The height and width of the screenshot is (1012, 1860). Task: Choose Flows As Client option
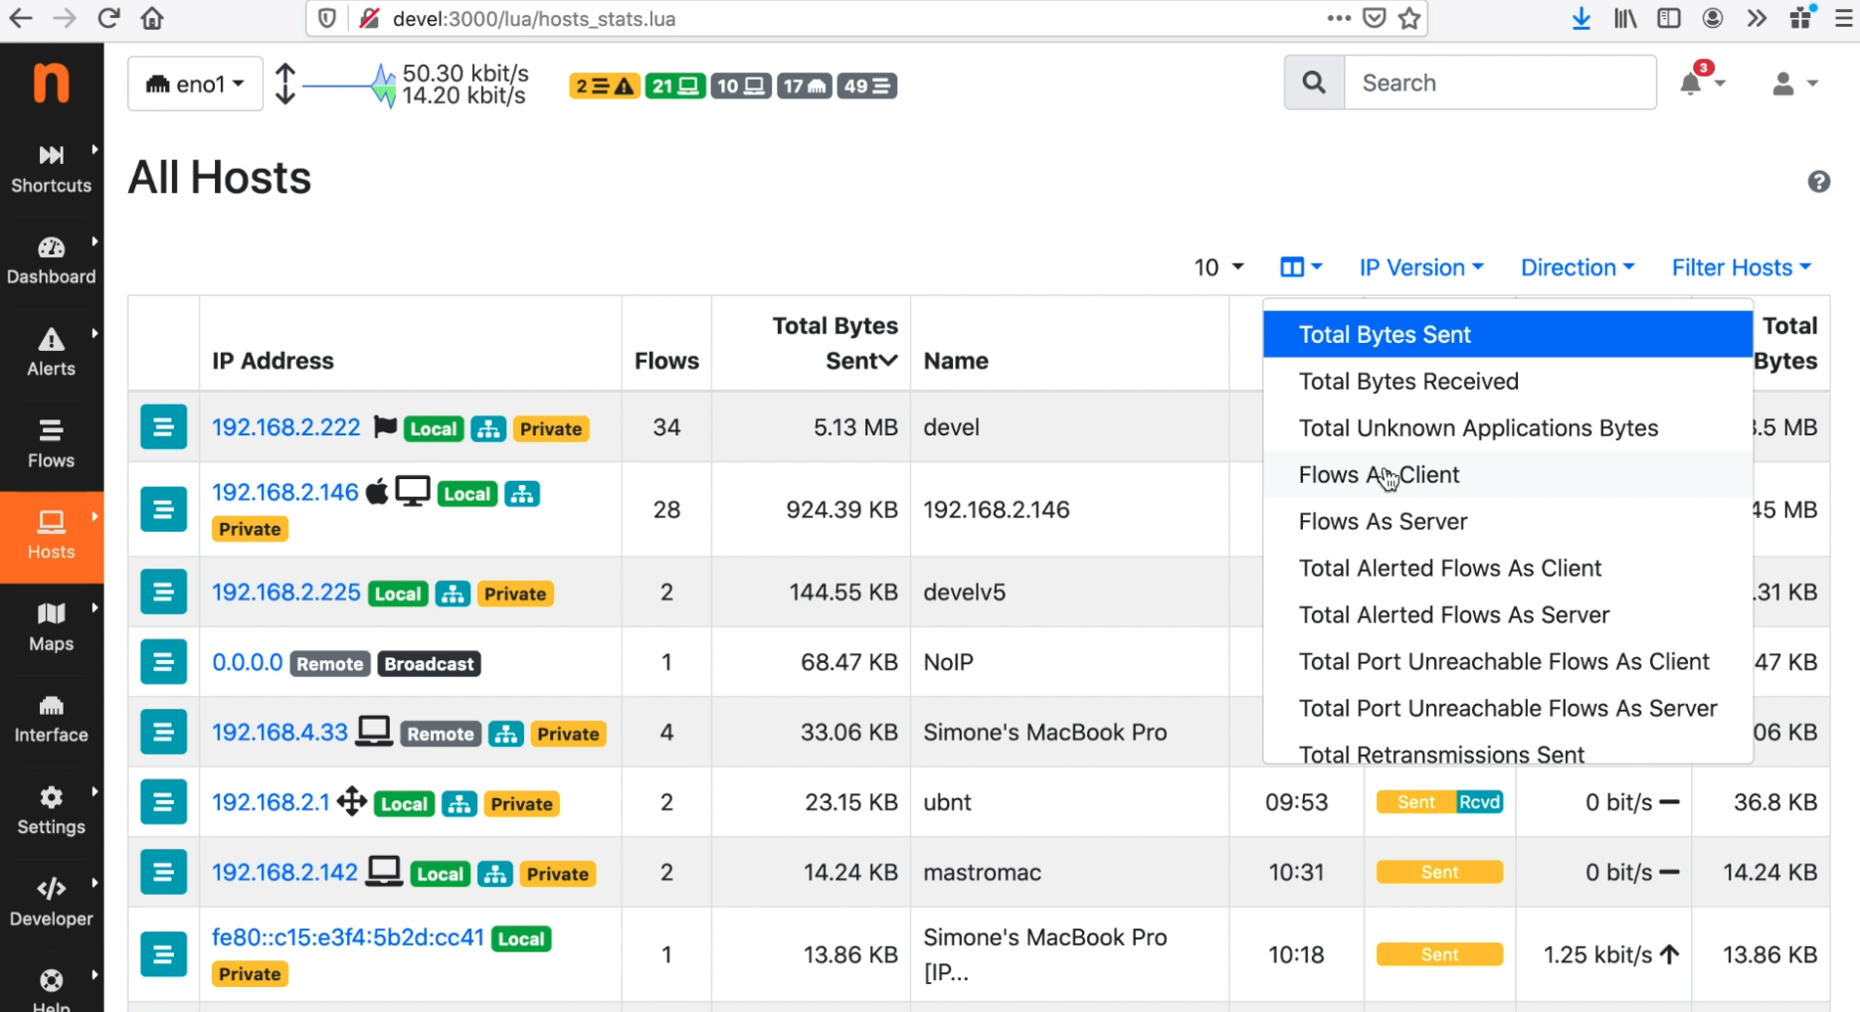pyautogui.click(x=1508, y=474)
